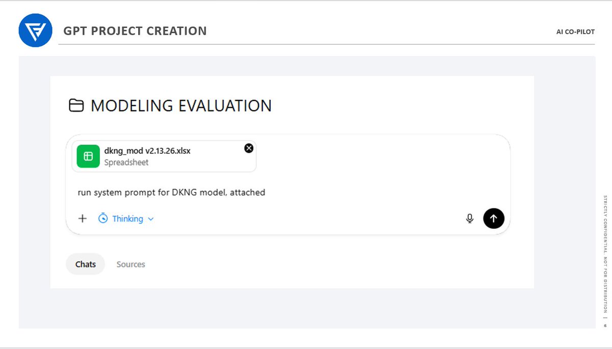Send the prompt with the arrow button
The height and width of the screenshot is (349, 612).
[x=493, y=218]
